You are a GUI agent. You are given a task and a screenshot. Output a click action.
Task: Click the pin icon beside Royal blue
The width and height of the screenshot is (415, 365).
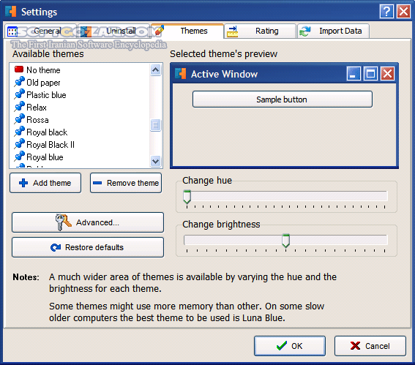point(19,157)
